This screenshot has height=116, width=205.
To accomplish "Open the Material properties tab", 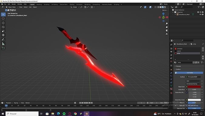I will point(171,89).
